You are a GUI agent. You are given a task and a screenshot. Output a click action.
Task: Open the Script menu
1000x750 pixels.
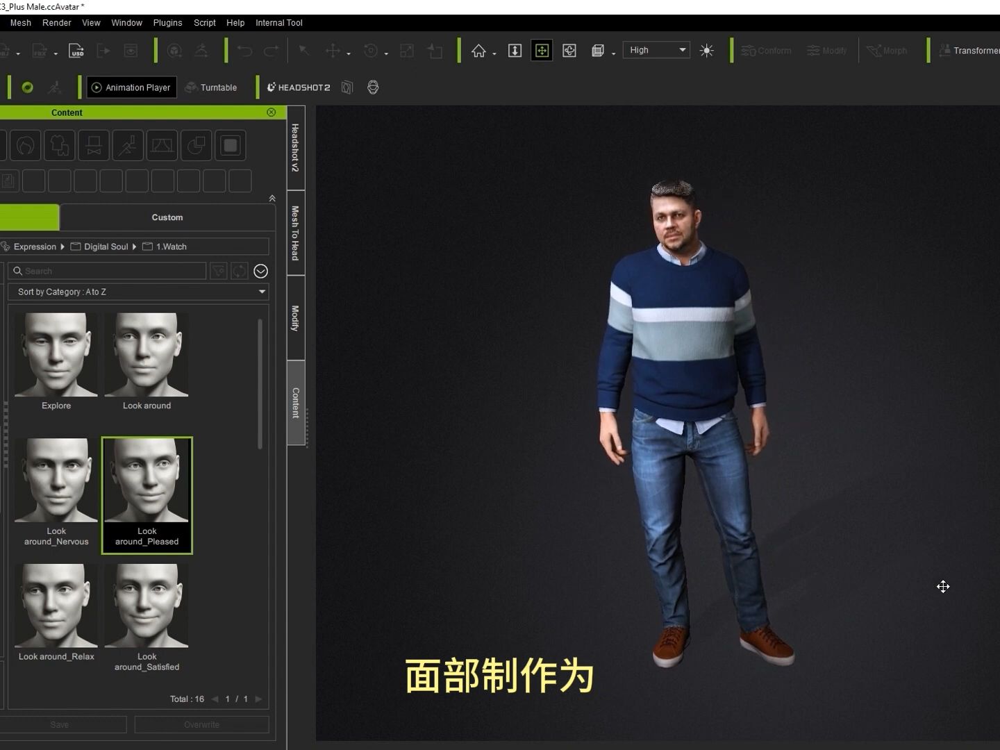[205, 23]
